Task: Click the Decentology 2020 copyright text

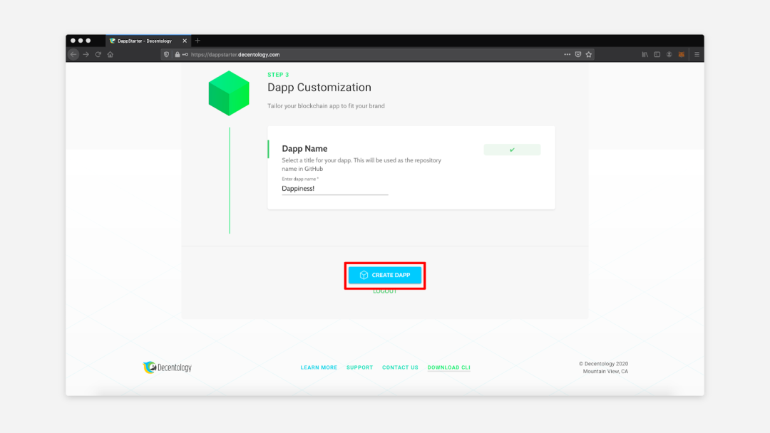Action: click(604, 364)
